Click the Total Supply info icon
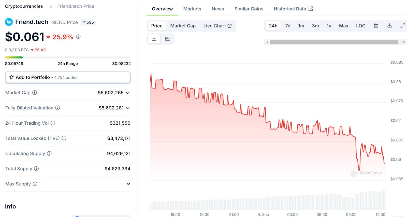The width and height of the screenshot is (407, 217). click(x=36, y=169)
